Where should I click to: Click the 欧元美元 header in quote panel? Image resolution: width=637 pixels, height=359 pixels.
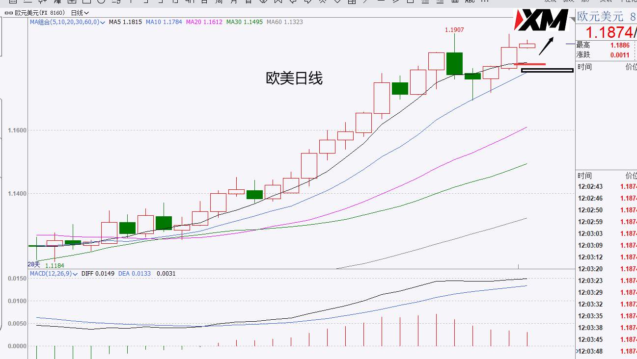click(600, 16)
